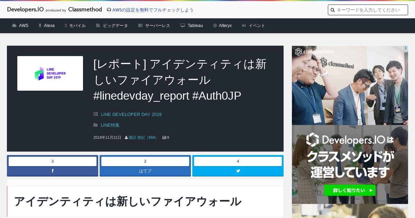The height and width of the screenshot is (218, 415).
Task: Open the AWS menu item
Action: click(24, 26)
